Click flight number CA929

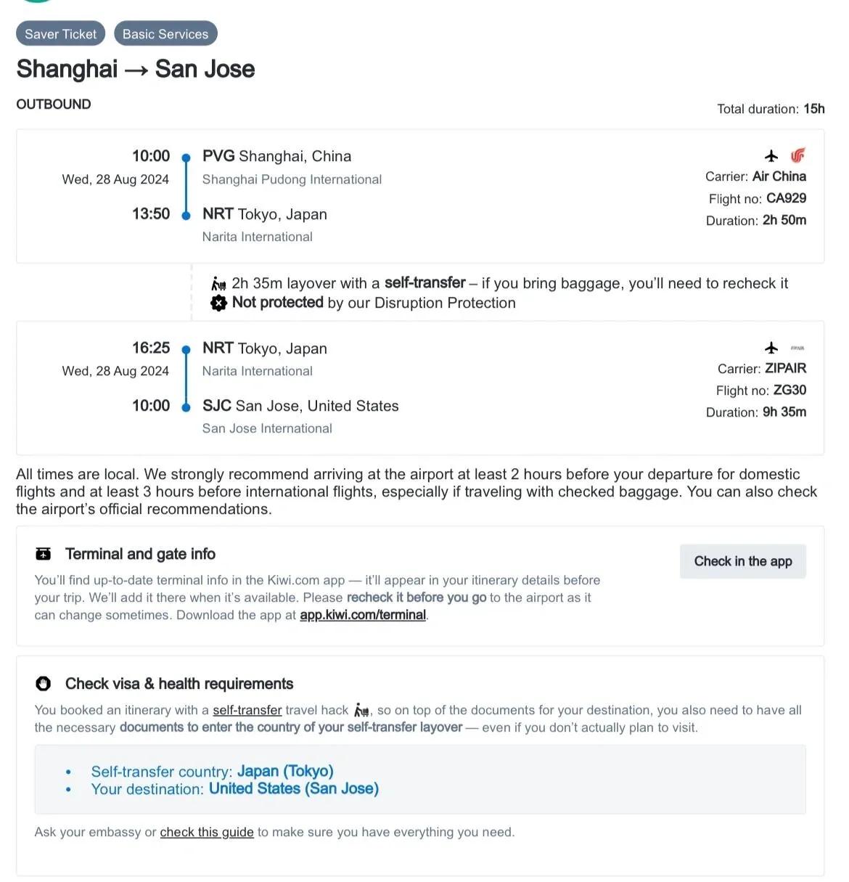tap(786, 198)
